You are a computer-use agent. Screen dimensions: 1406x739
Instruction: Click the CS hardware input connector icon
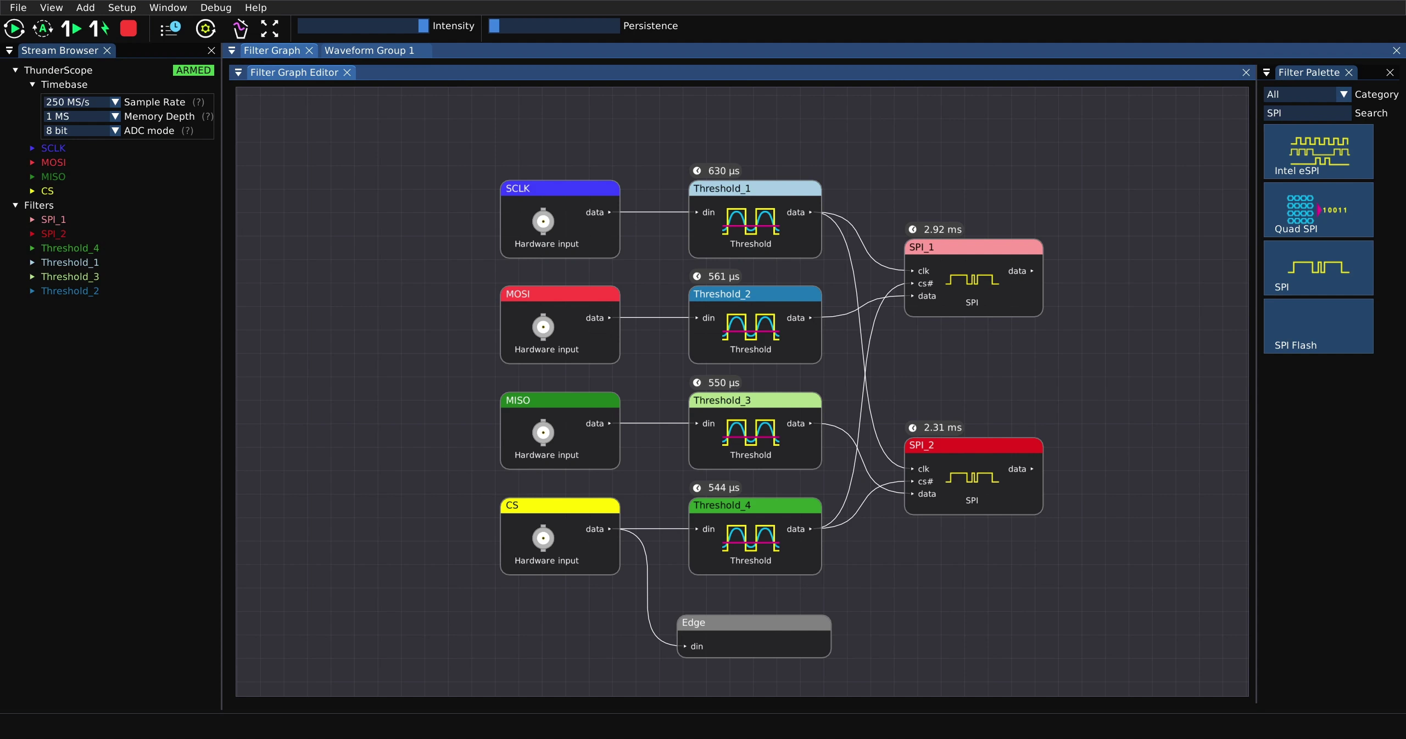pos(543,538)
